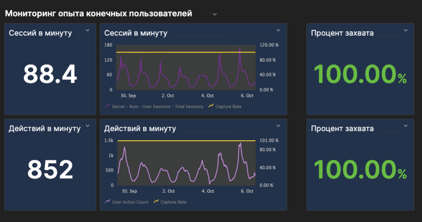Click the Действий в минуту chart title

point(140,128)
